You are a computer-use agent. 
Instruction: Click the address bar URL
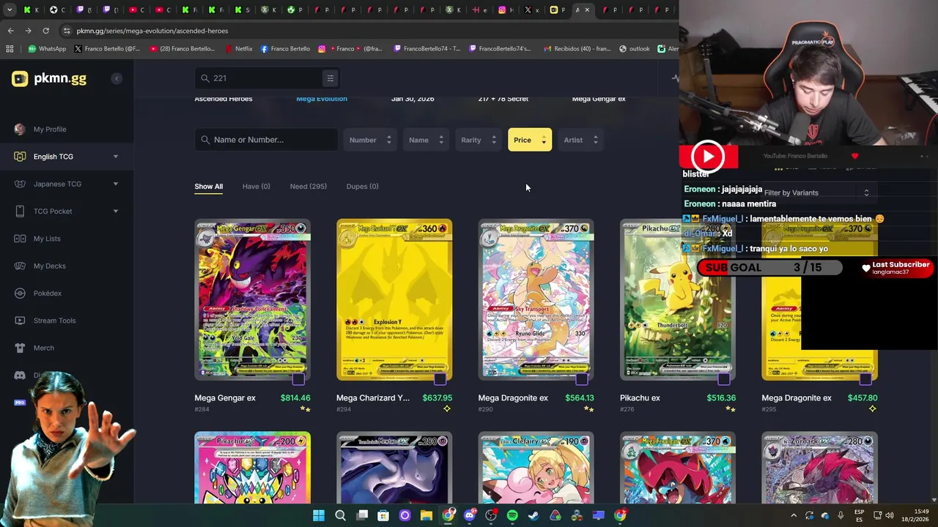pyautogui.click(x=152, y=31)
